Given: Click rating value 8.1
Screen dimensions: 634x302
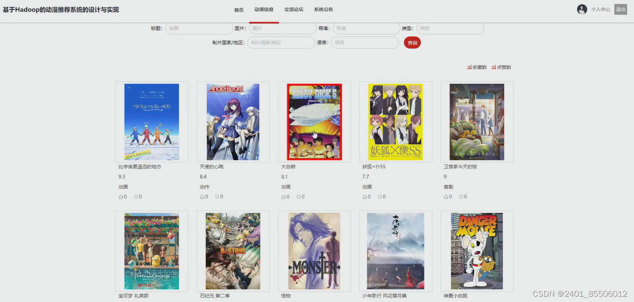Looking at the screenshot, I should point(284,177).
